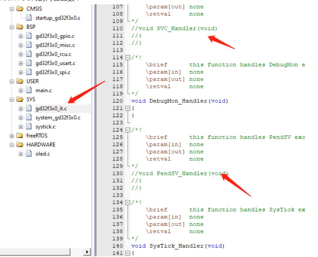
Task: Select gd32f3x0_gpio.c file name
Action: coord(55,36)
